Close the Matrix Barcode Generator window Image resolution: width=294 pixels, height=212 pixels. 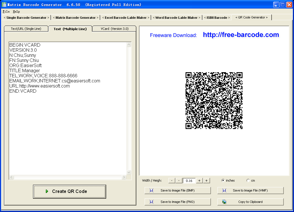point(289,5)
